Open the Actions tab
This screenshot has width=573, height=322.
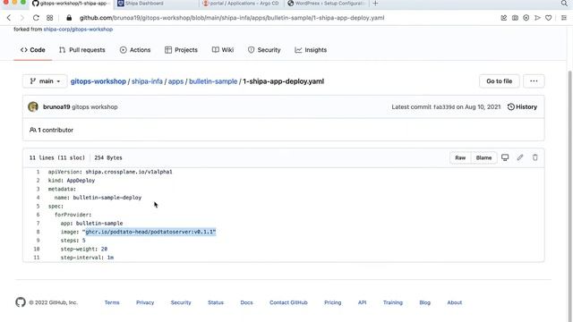click(135, 50)
